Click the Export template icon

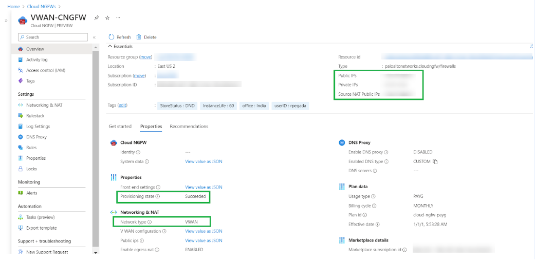pos(20,228)
